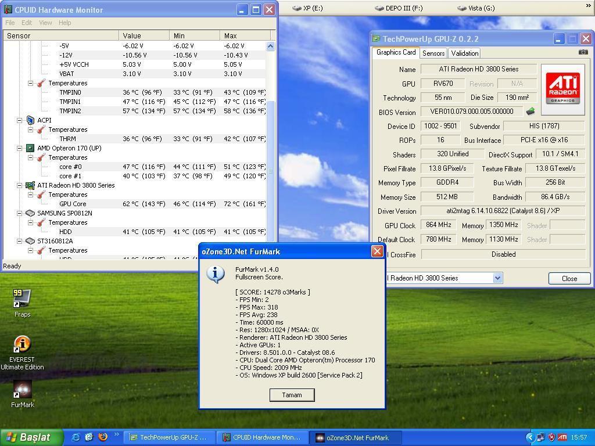The image size is (595, 446).
Task: Select the GPU Core temperature row
Action: pyautogui.click(x=135, y=204)
